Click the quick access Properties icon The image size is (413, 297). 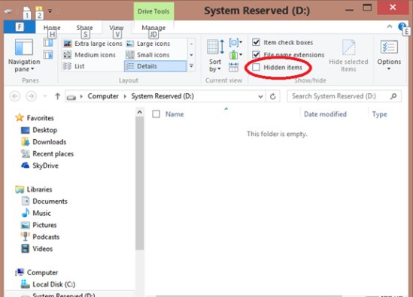(26, 12)
